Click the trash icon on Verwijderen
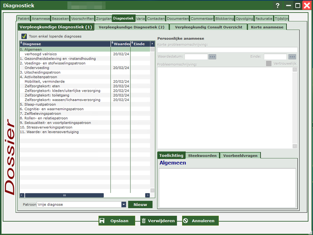313x235 pixels. (144, 221)
